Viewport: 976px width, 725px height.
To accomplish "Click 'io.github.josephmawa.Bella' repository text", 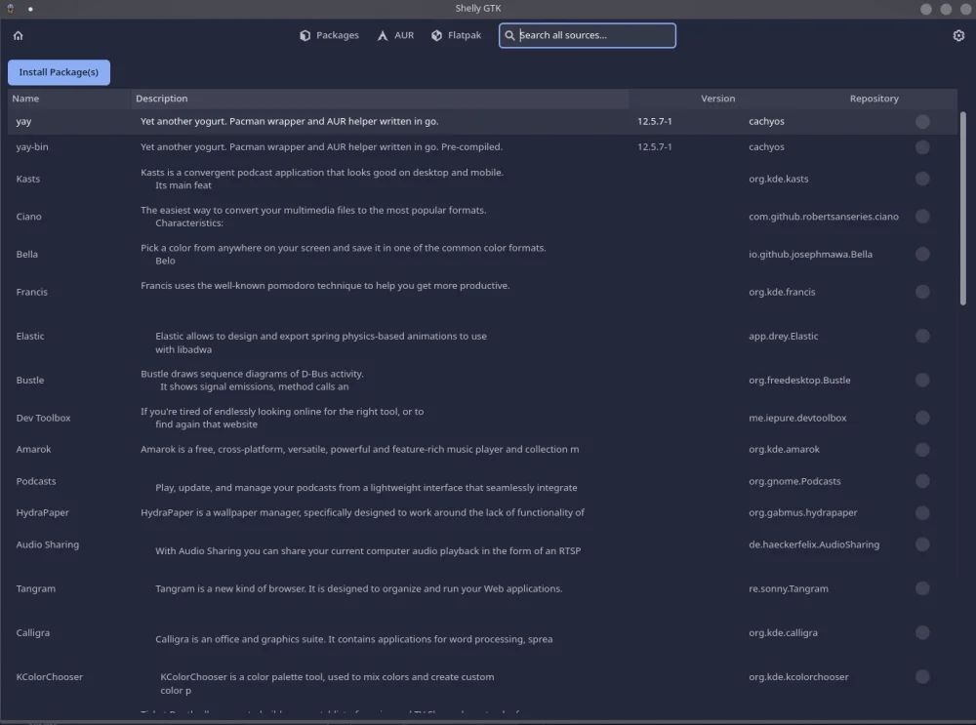I will pyautogui.click(x=810, y=254).
